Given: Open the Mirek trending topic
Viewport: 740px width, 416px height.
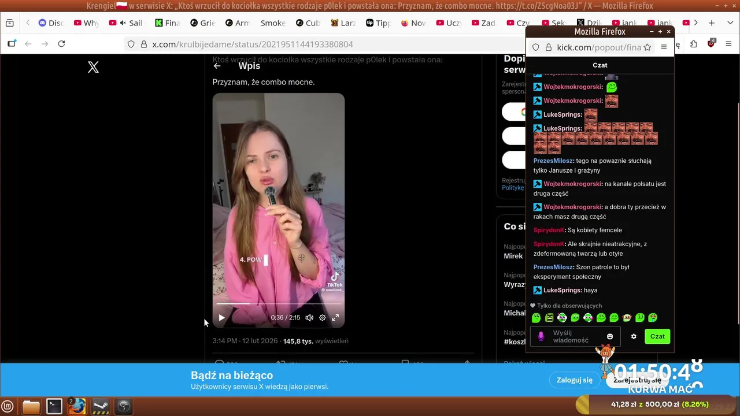Looking at the screenshot, I should pyautogui.click(x=513, y=256).
